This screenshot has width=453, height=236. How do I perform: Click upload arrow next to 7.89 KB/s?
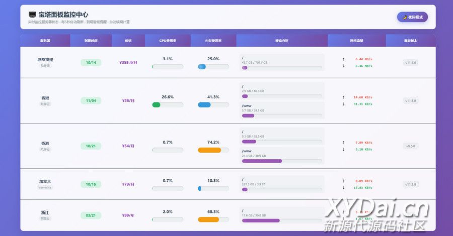344,143
